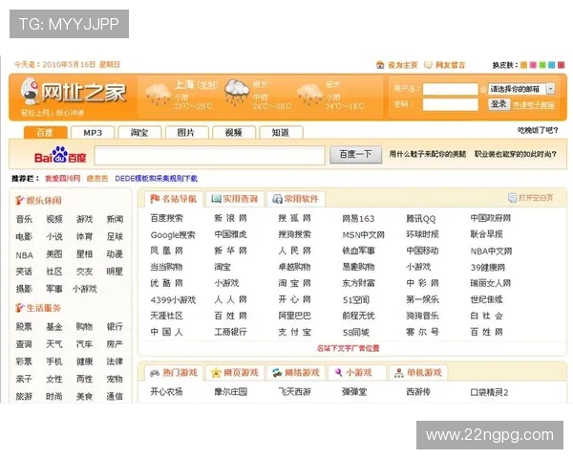Switch to the 知道 search tab
Image resolution: width=573 pixels, height=459 pixels.
[281, 133]
